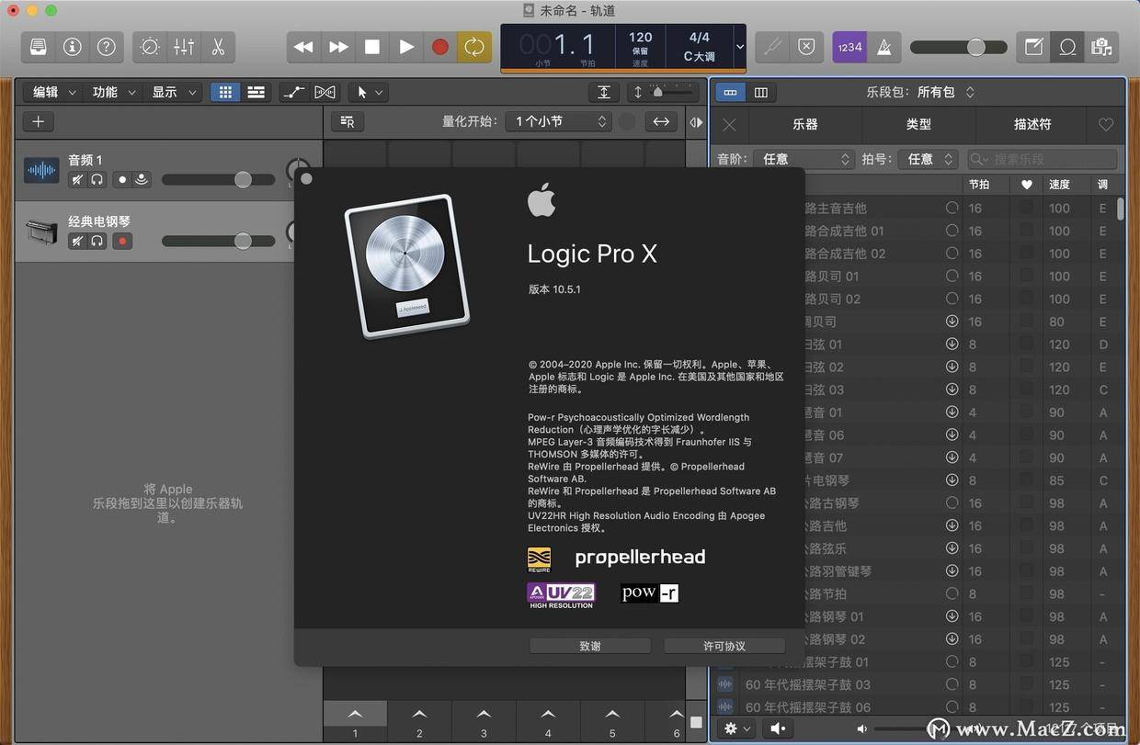Open the 许可协议 from the About dialog
1140x745 pixels.
tap(725, 646)
